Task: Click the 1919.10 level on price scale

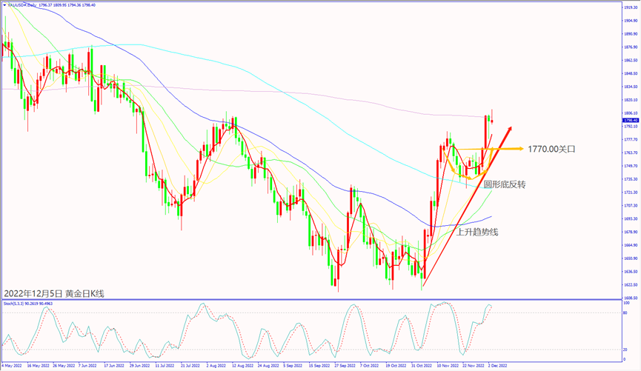Action: [x=631, y=7]
